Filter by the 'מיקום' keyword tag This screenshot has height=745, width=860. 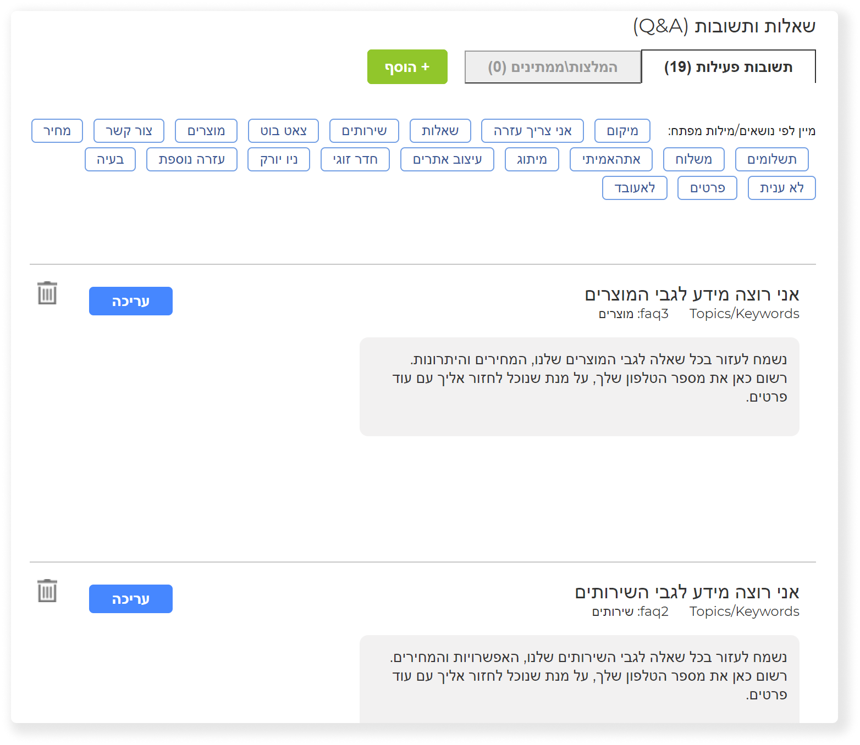click(x=622, y=131)
